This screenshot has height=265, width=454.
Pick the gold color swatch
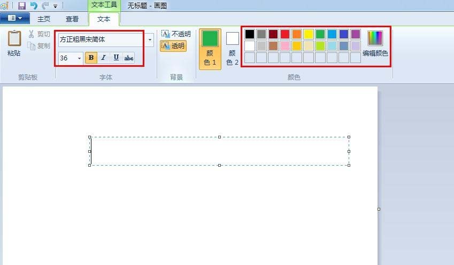pyautogui.click(x=297, y=46)
